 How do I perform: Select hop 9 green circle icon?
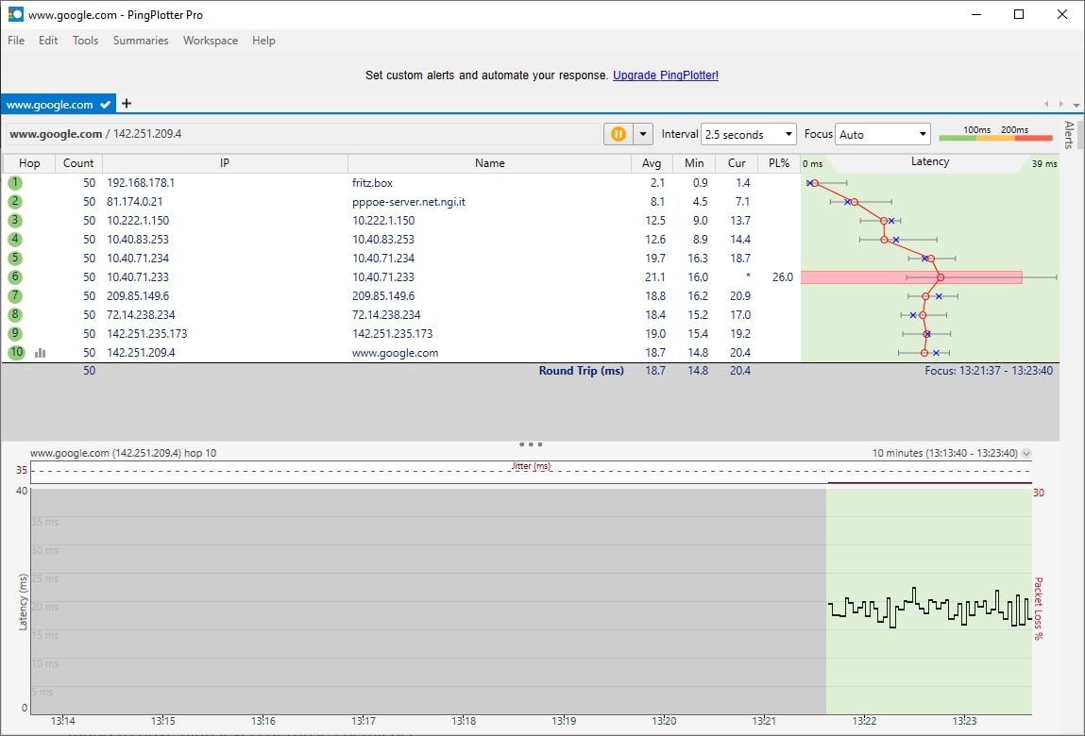[14, 333]
